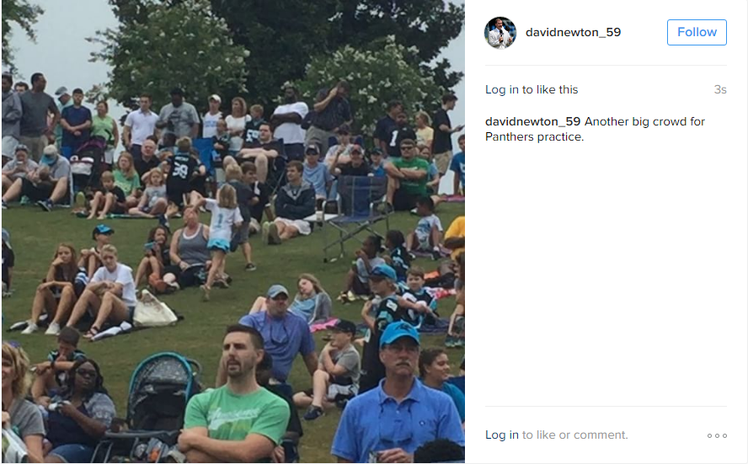Click the man in the green t-shirt in the photo
Image resolution: width=748 pixels, height=464 pixels.
234,397
